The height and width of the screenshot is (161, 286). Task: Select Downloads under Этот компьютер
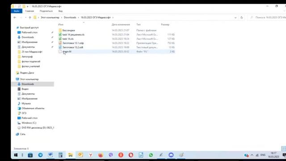point(28,84)
